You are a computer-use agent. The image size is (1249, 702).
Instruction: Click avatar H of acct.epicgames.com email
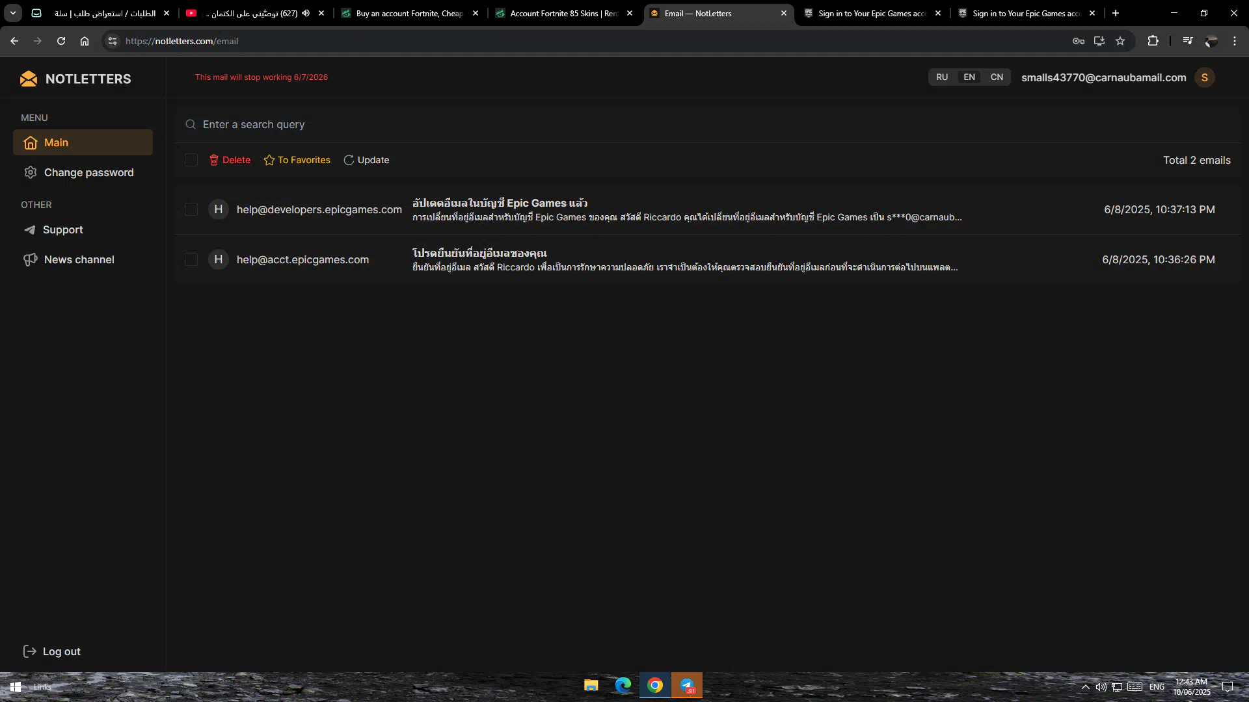pyautogui.click(x=219, y=259)
